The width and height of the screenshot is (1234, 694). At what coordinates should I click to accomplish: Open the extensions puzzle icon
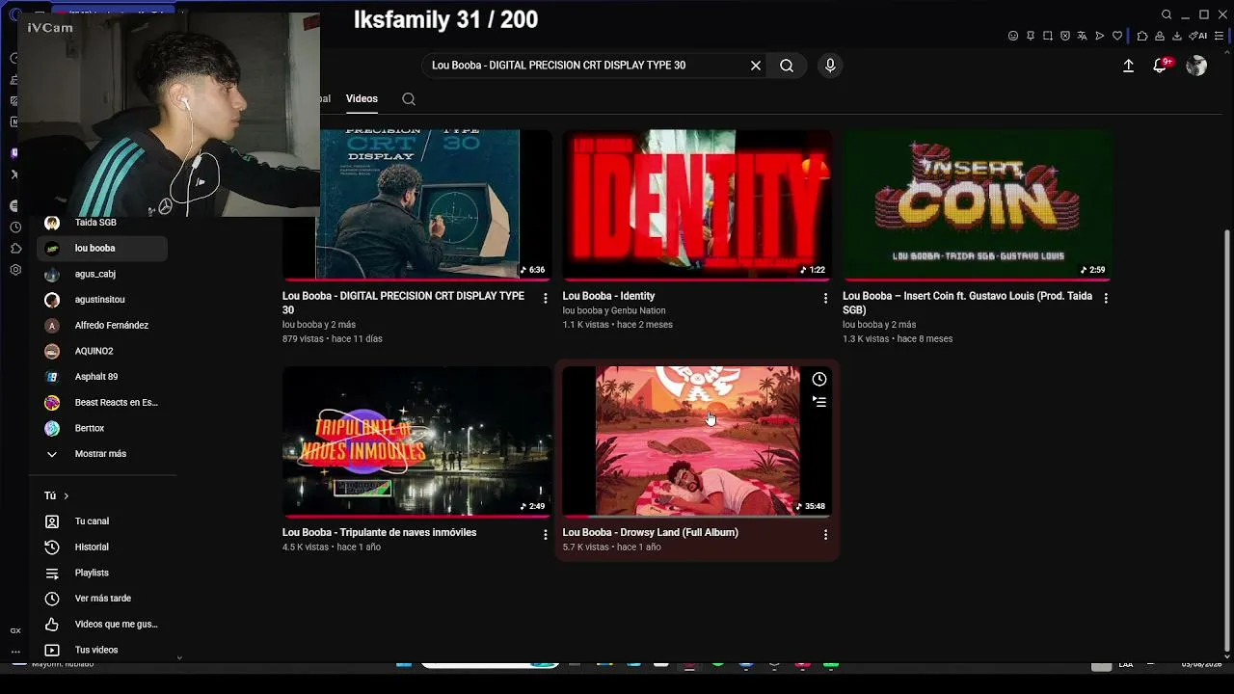(x=1142, y=36)
